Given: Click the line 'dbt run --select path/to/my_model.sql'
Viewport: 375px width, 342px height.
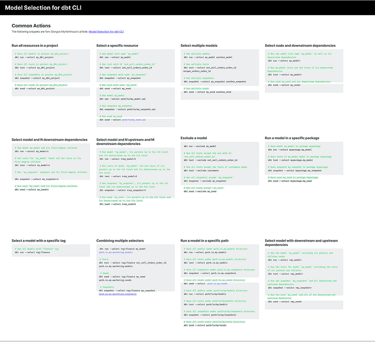Looking at the screenshot, I should click(123, 99).
